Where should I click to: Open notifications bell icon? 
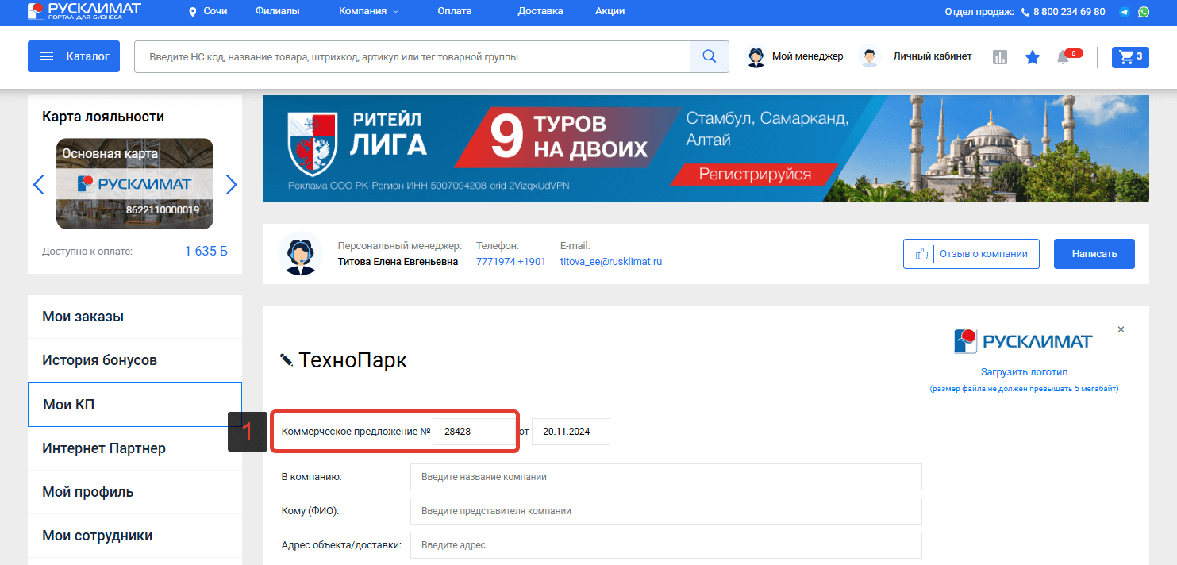click(x=1064, y=57)
